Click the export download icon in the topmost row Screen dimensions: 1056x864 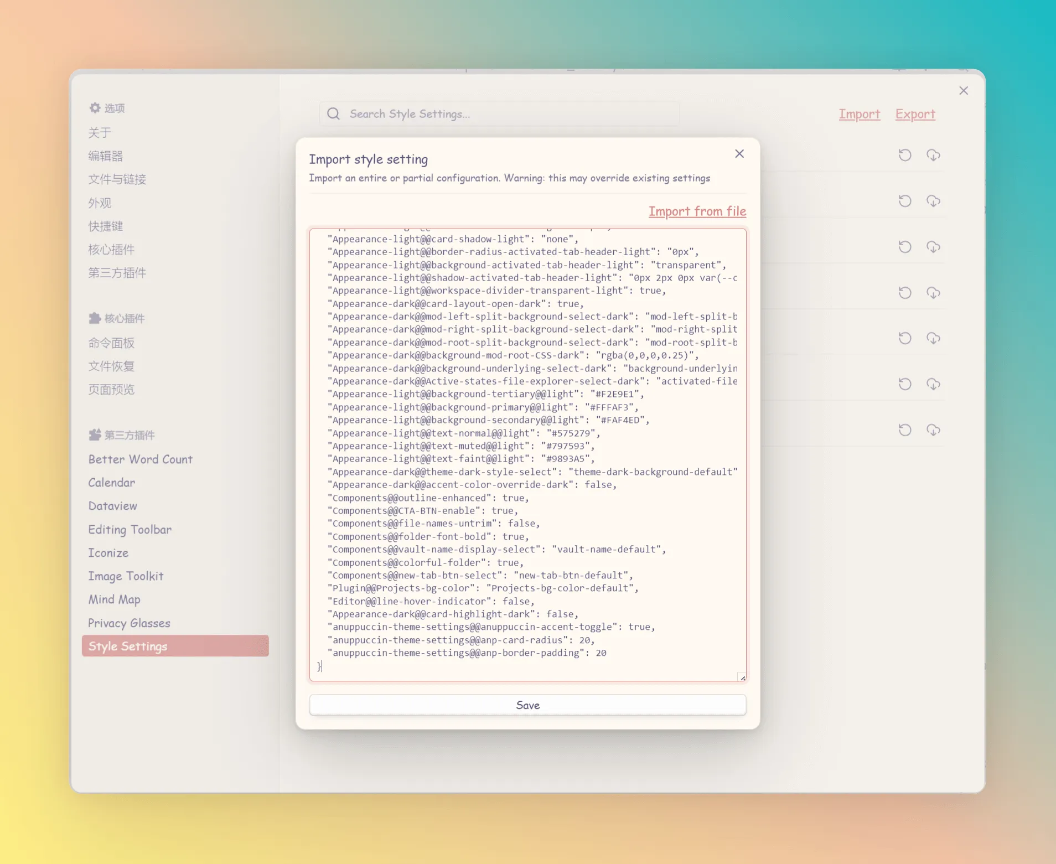click(x=933, y=155)
